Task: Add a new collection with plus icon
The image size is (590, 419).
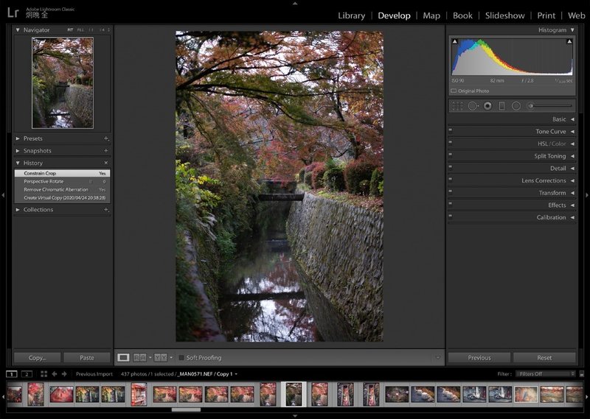Action: point(106,210)
